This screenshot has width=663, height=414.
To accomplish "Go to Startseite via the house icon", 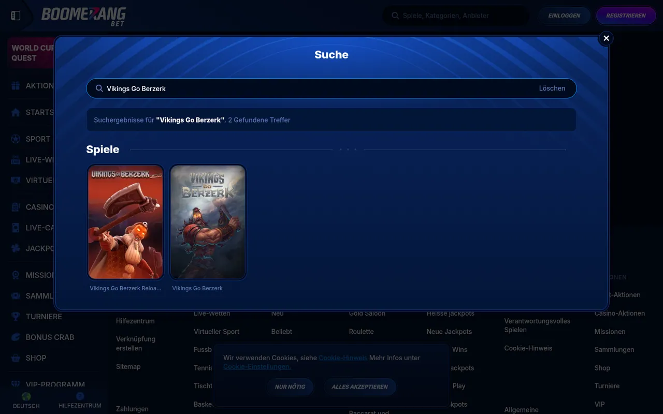I will (16, 112).
